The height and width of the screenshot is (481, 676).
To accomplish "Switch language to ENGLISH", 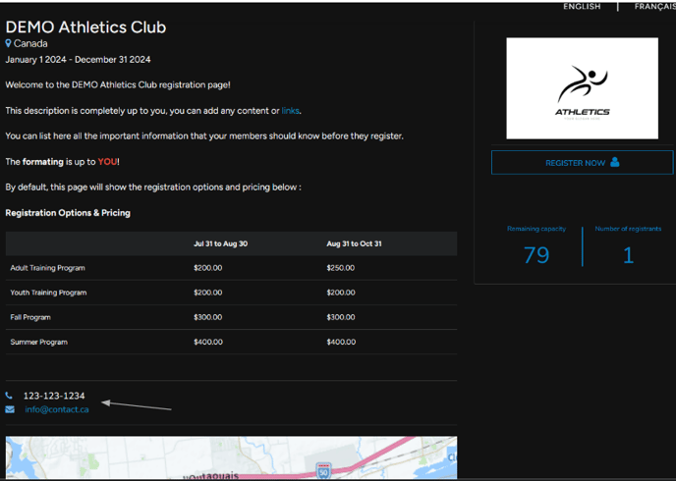I will [582, 6].
